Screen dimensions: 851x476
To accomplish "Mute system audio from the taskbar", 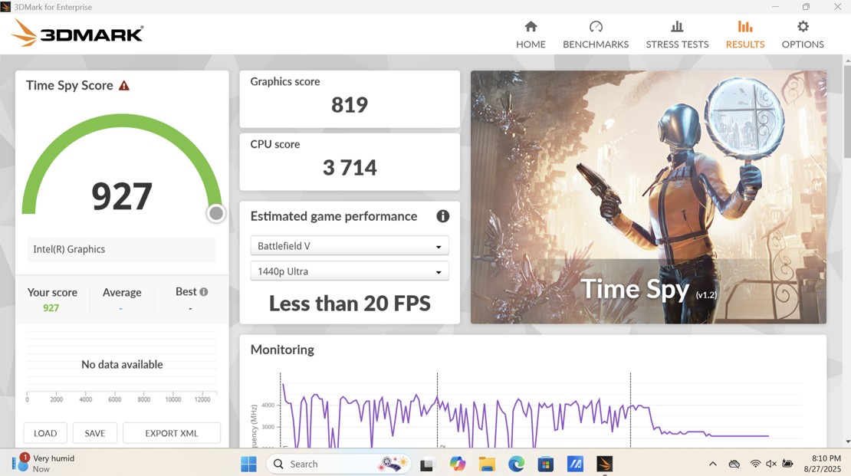I will (x=770, y=463).
